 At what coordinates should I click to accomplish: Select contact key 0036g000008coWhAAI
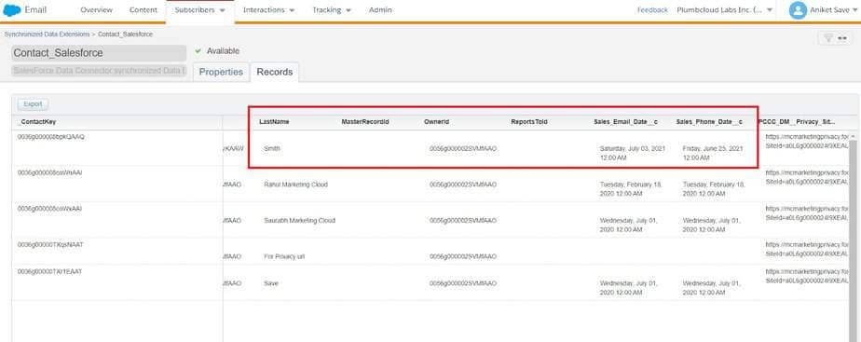click(x=49, y=172)
